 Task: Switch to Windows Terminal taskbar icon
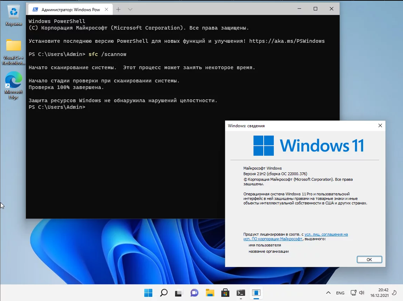pyautogui.click(x=241, y=293)
